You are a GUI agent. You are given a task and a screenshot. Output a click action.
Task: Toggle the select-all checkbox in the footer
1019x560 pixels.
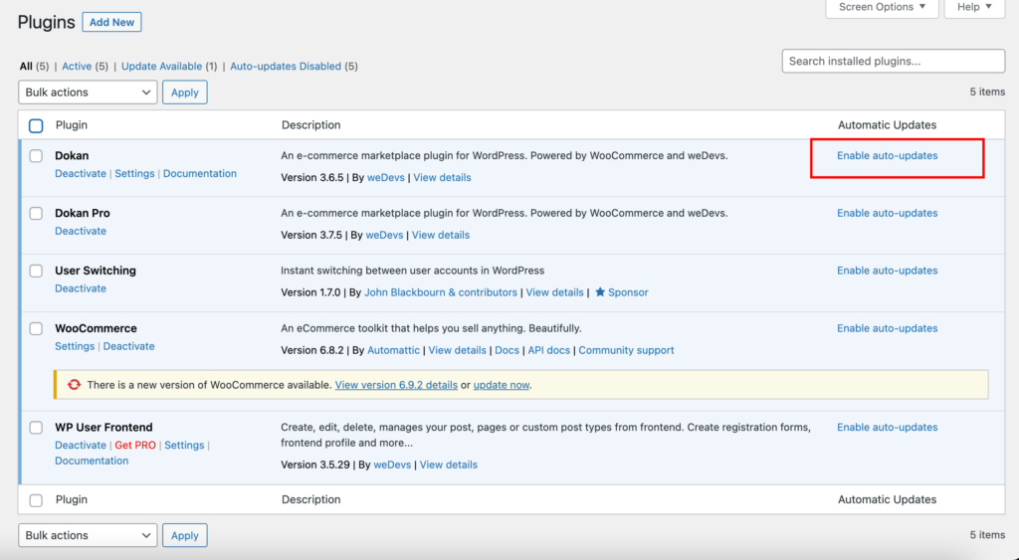[x=36, y=500]
